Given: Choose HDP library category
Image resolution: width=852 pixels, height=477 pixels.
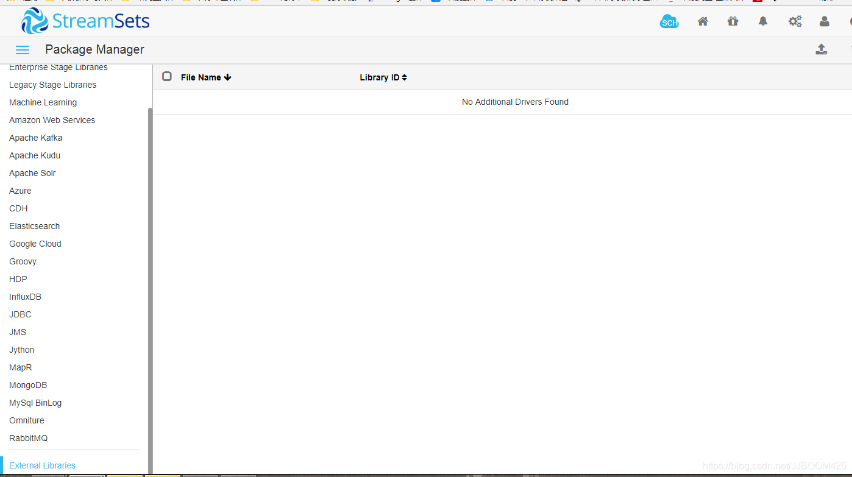Looking at the screenshot, I should pyautogui.click(x=18, y=279).
